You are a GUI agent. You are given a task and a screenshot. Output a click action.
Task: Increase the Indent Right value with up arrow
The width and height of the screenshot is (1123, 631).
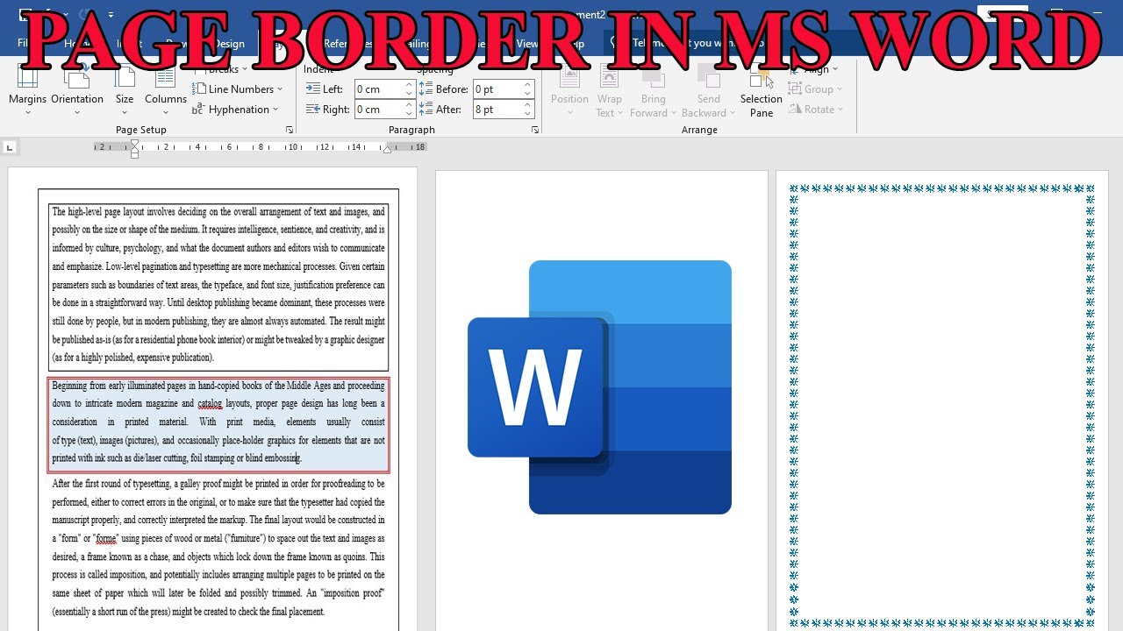coord(409,105)
